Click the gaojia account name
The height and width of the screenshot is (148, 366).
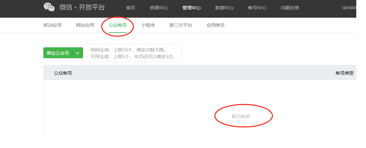pyautogui.click(x=350, y=8)
